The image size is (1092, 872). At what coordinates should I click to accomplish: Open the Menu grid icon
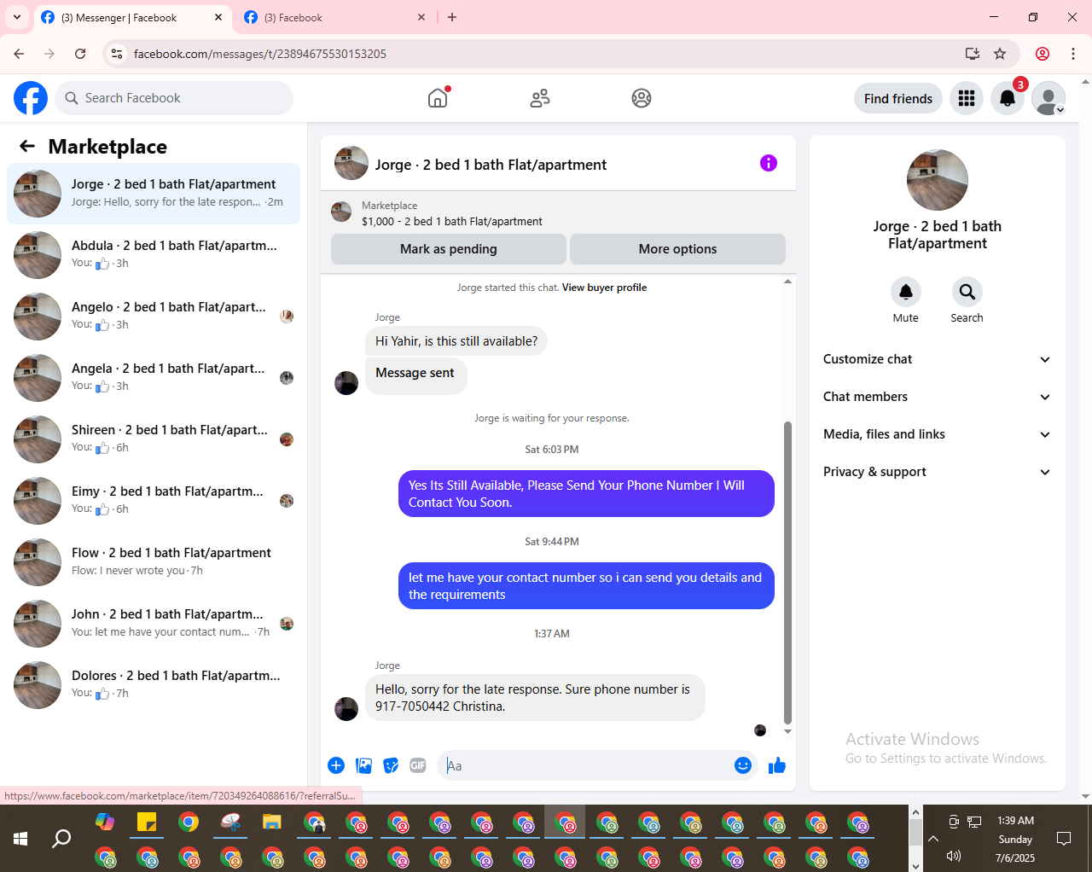tap(967, 98)
